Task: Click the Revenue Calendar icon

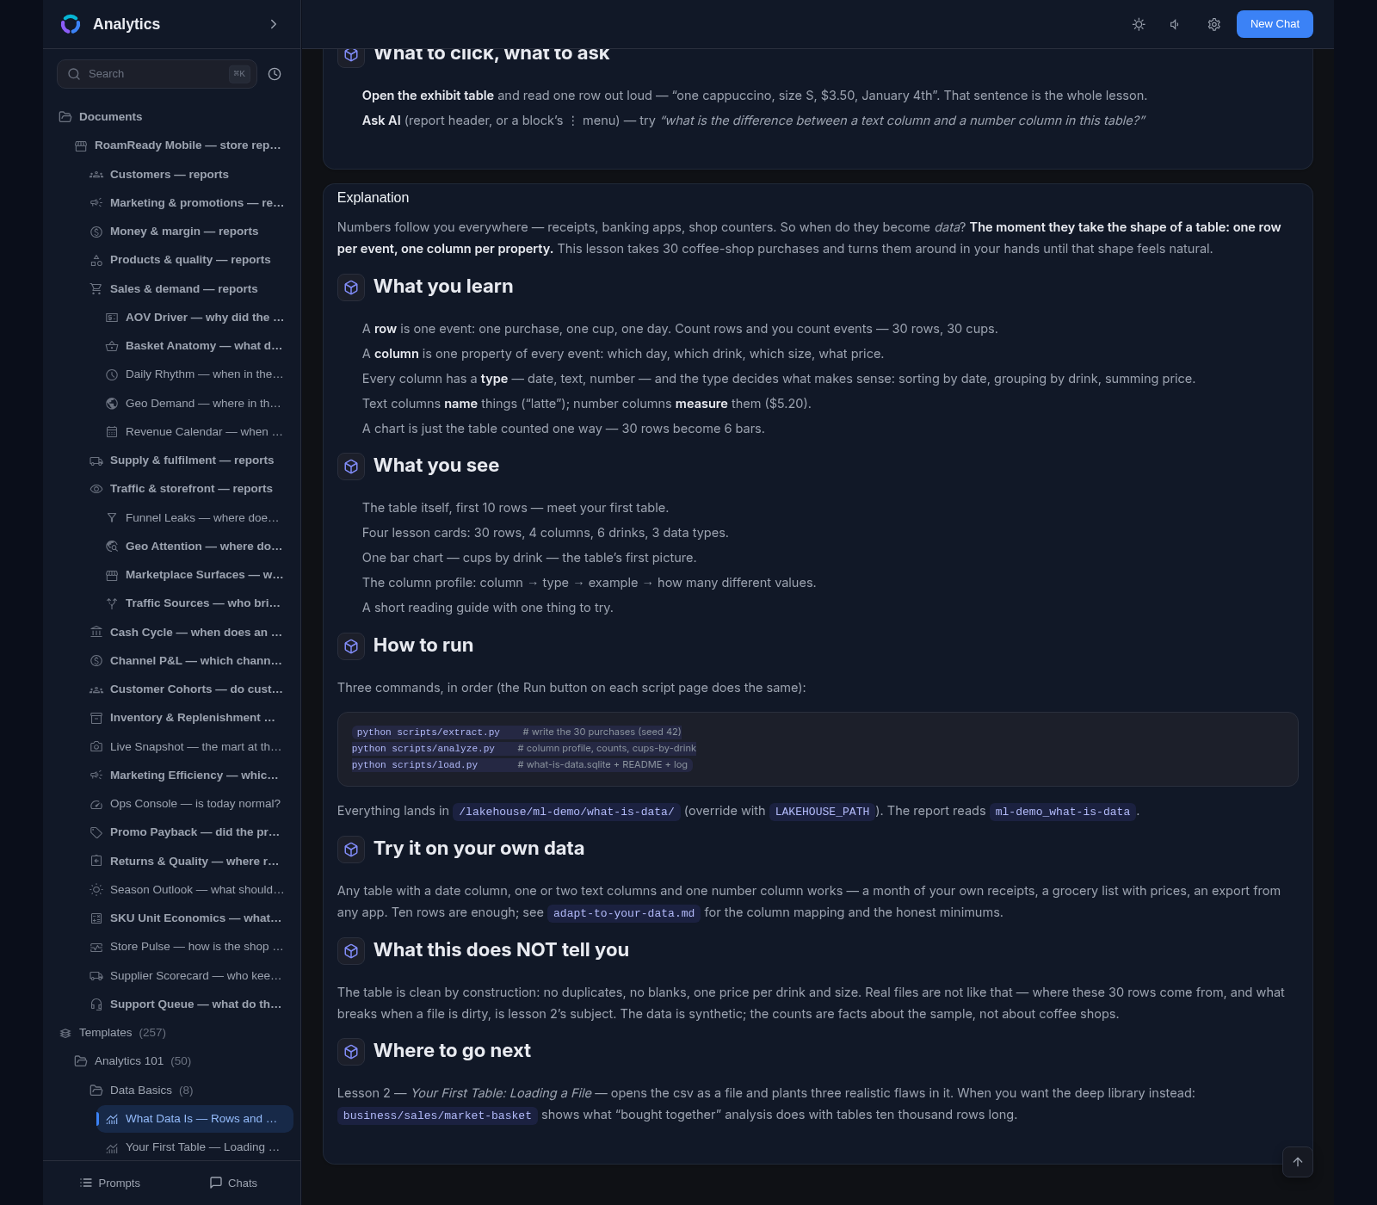Action: point(112,432)
